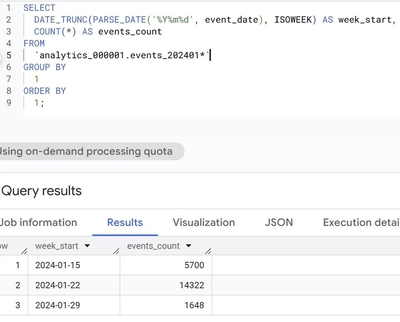
Task: Select the 14322 events_count cell
Action: click(x=166, y=285)
